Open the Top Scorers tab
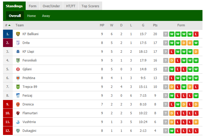Viewport: 204px width, 137px height. pyautogui.click(x=90, y=6)
